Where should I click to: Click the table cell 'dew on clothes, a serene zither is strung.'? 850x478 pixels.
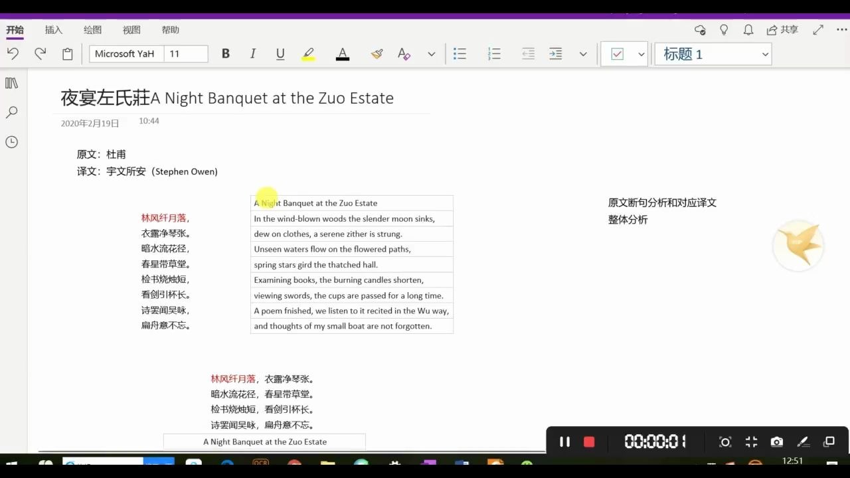click(x=352, y=234)
